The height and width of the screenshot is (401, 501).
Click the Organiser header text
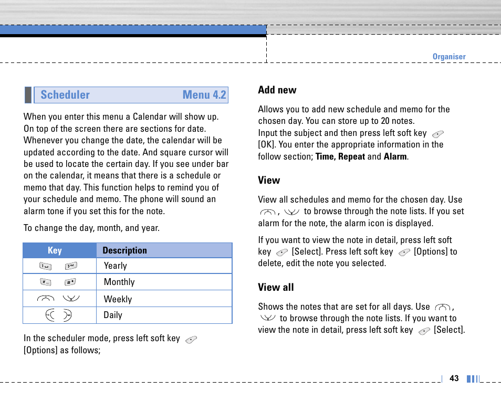pos(449,57)
